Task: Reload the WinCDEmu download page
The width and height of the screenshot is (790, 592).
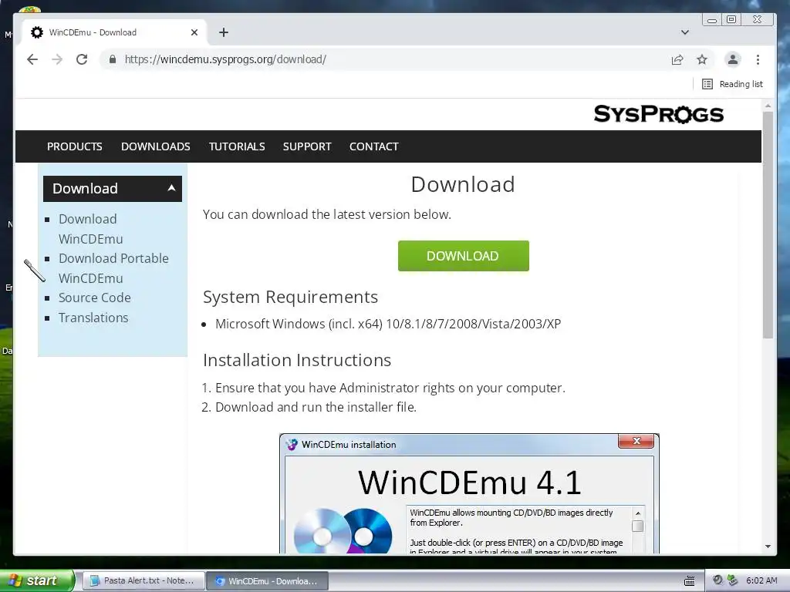Action: [82, 59]
